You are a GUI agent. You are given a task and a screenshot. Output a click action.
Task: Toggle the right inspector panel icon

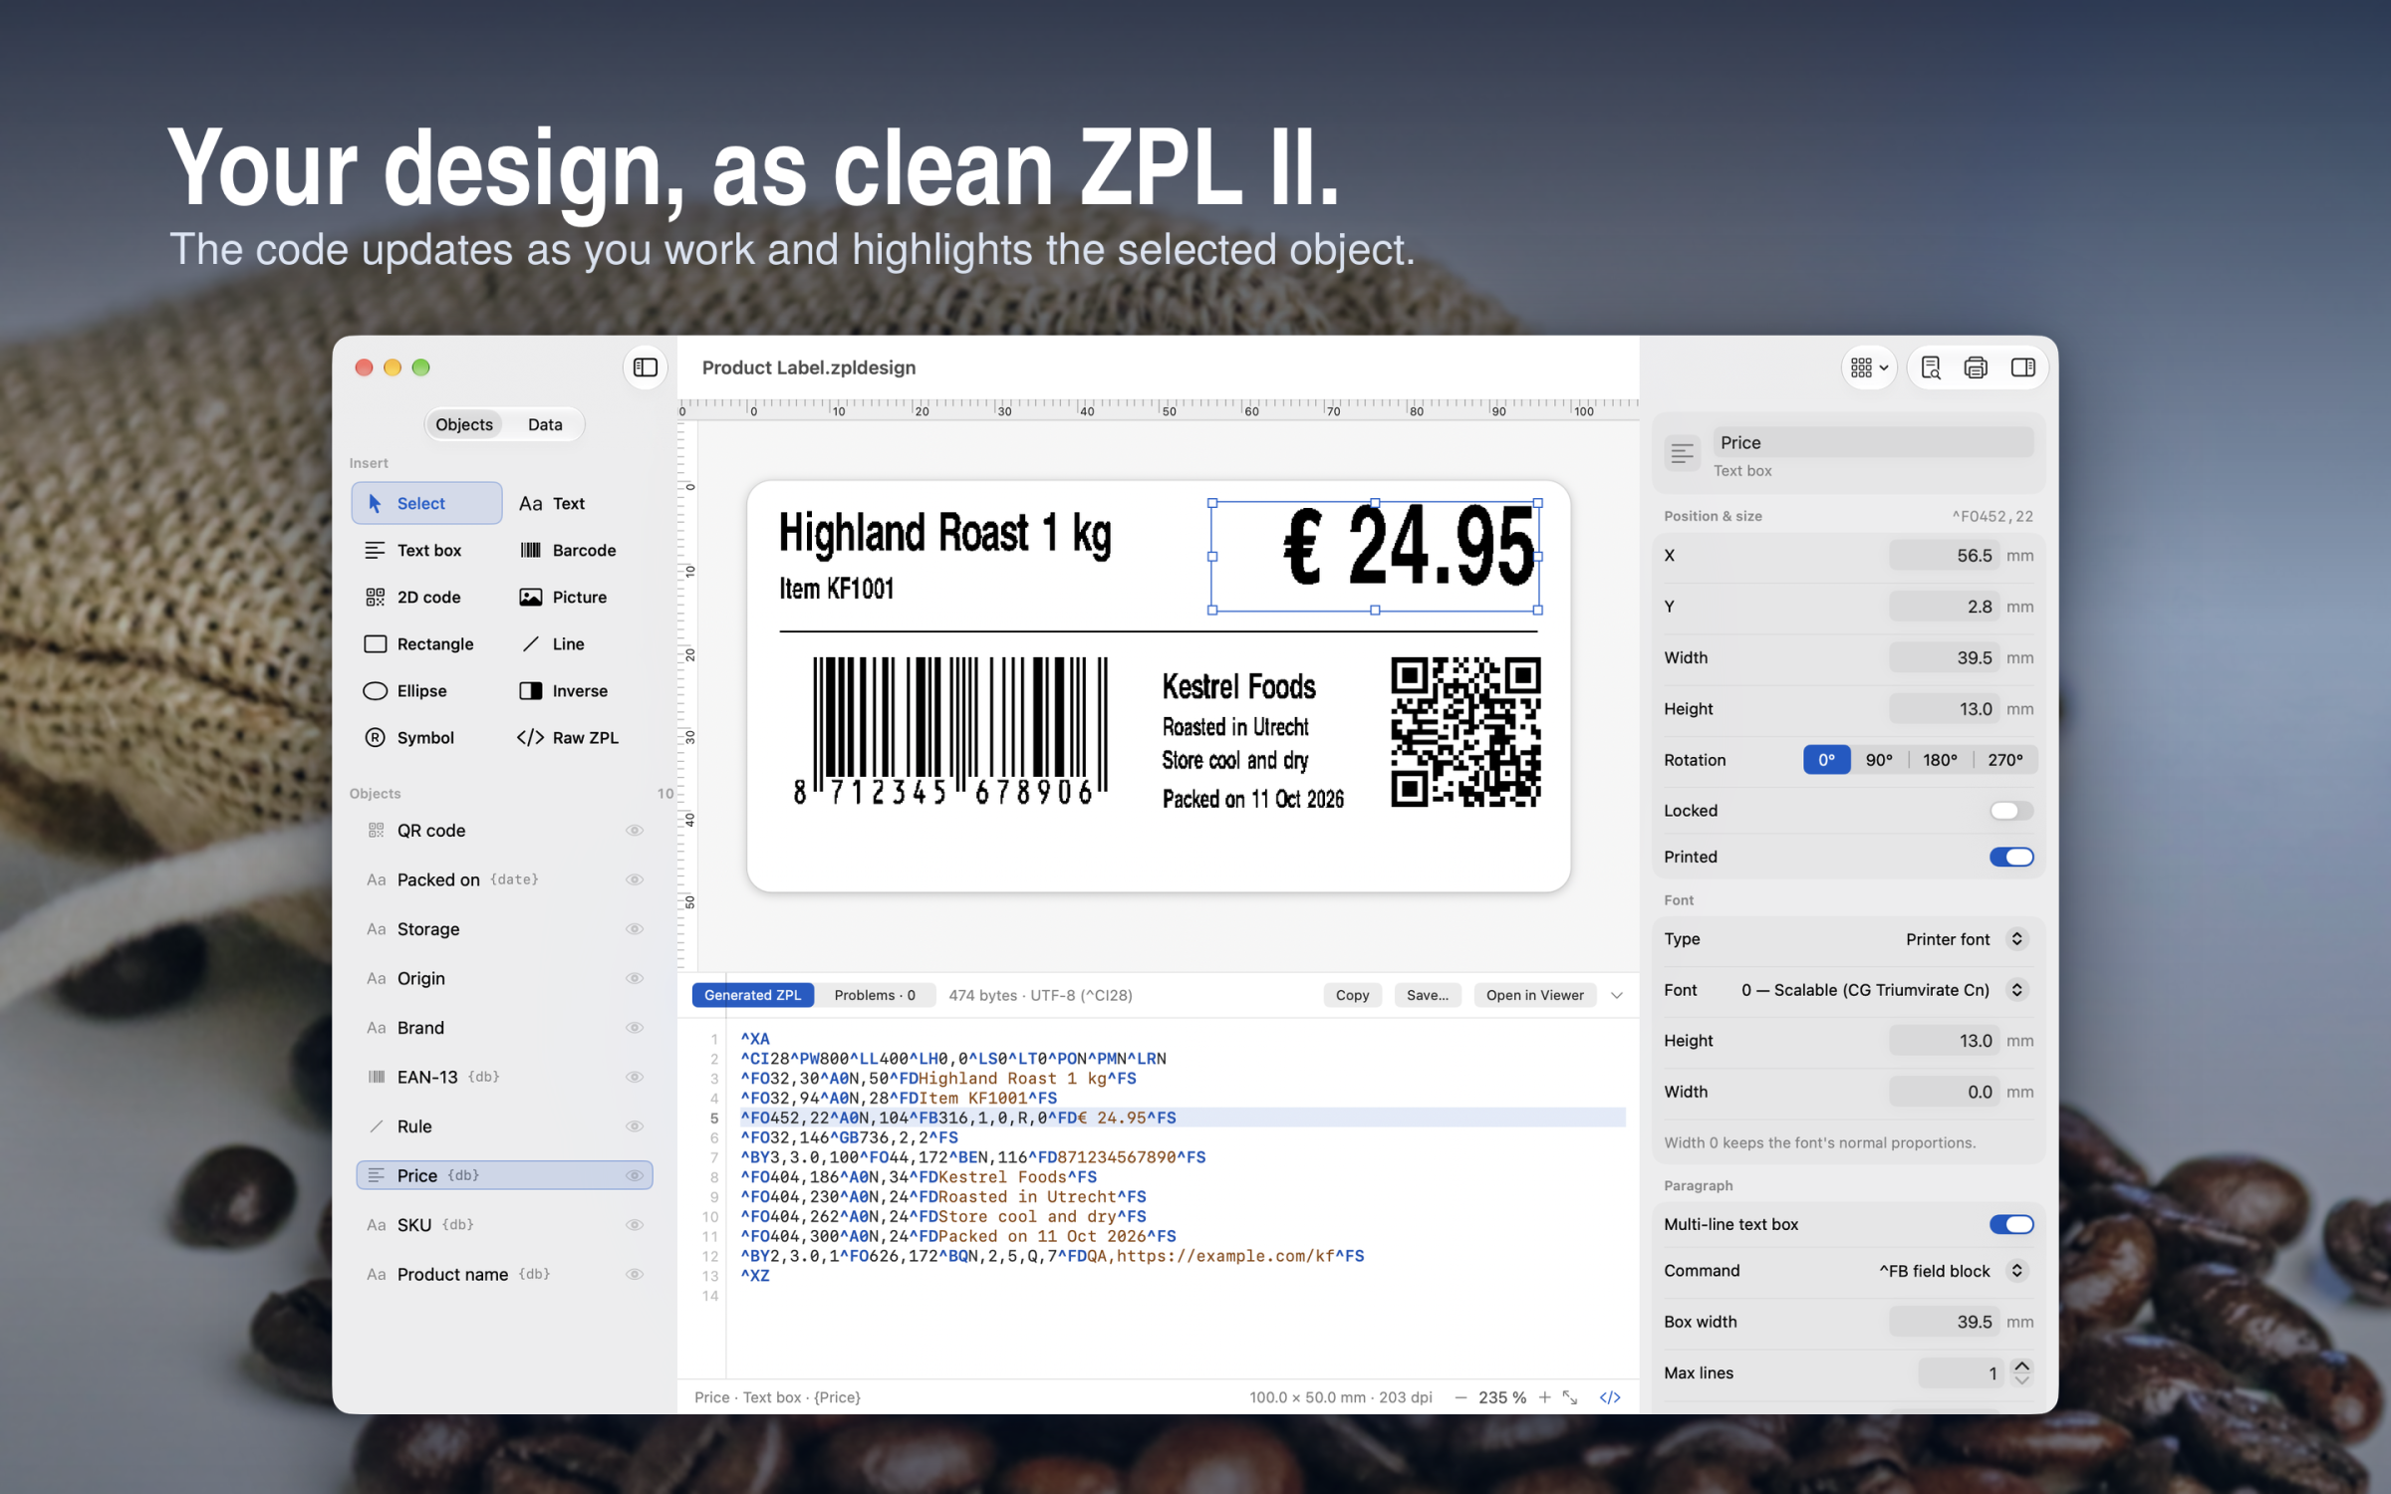coord(2022,368)
